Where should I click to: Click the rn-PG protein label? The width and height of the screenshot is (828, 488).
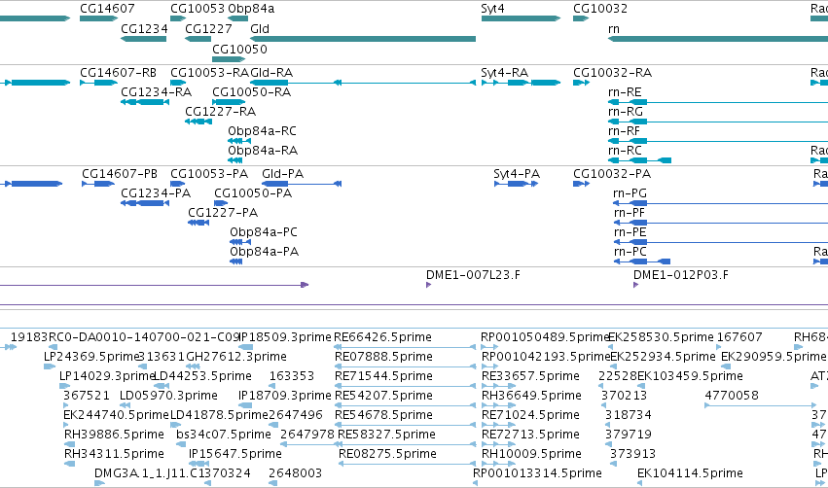tap(630, 193)
